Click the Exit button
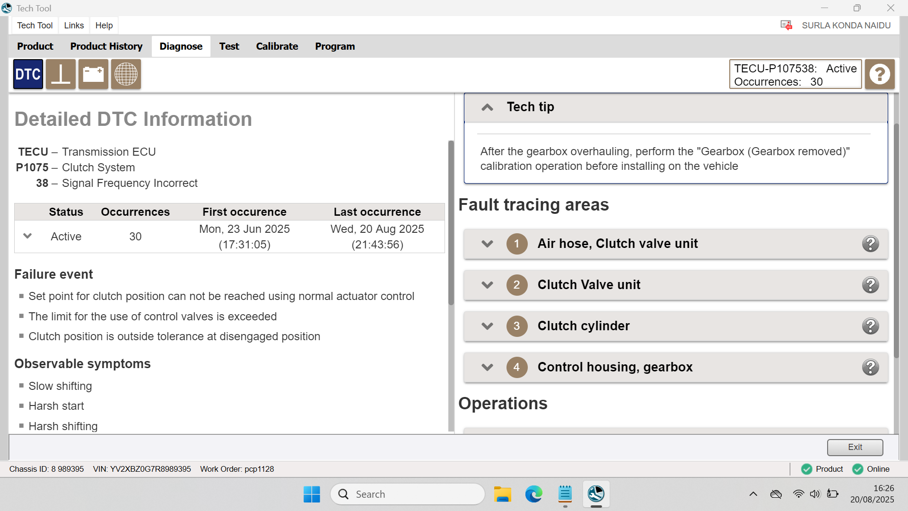Screen dimensions: 908x511 855,447
